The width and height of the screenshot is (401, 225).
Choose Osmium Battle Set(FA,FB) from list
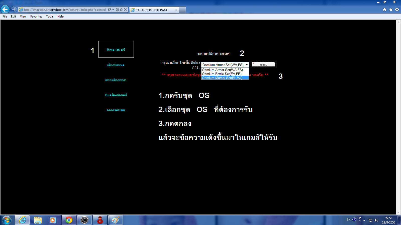pyautogui.click(x=225, y=74)
